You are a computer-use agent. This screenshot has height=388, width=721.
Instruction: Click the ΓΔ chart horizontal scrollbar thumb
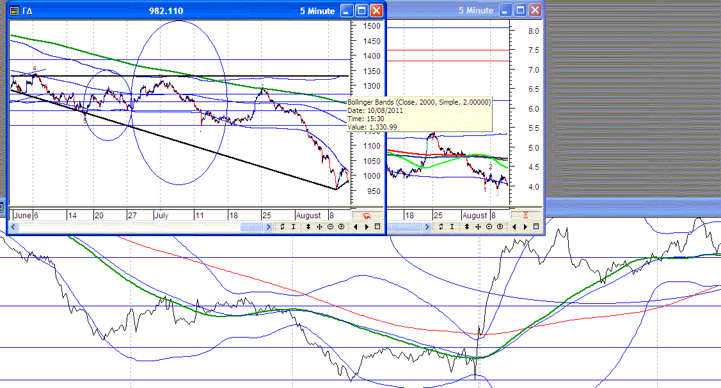tap(251, 227)
